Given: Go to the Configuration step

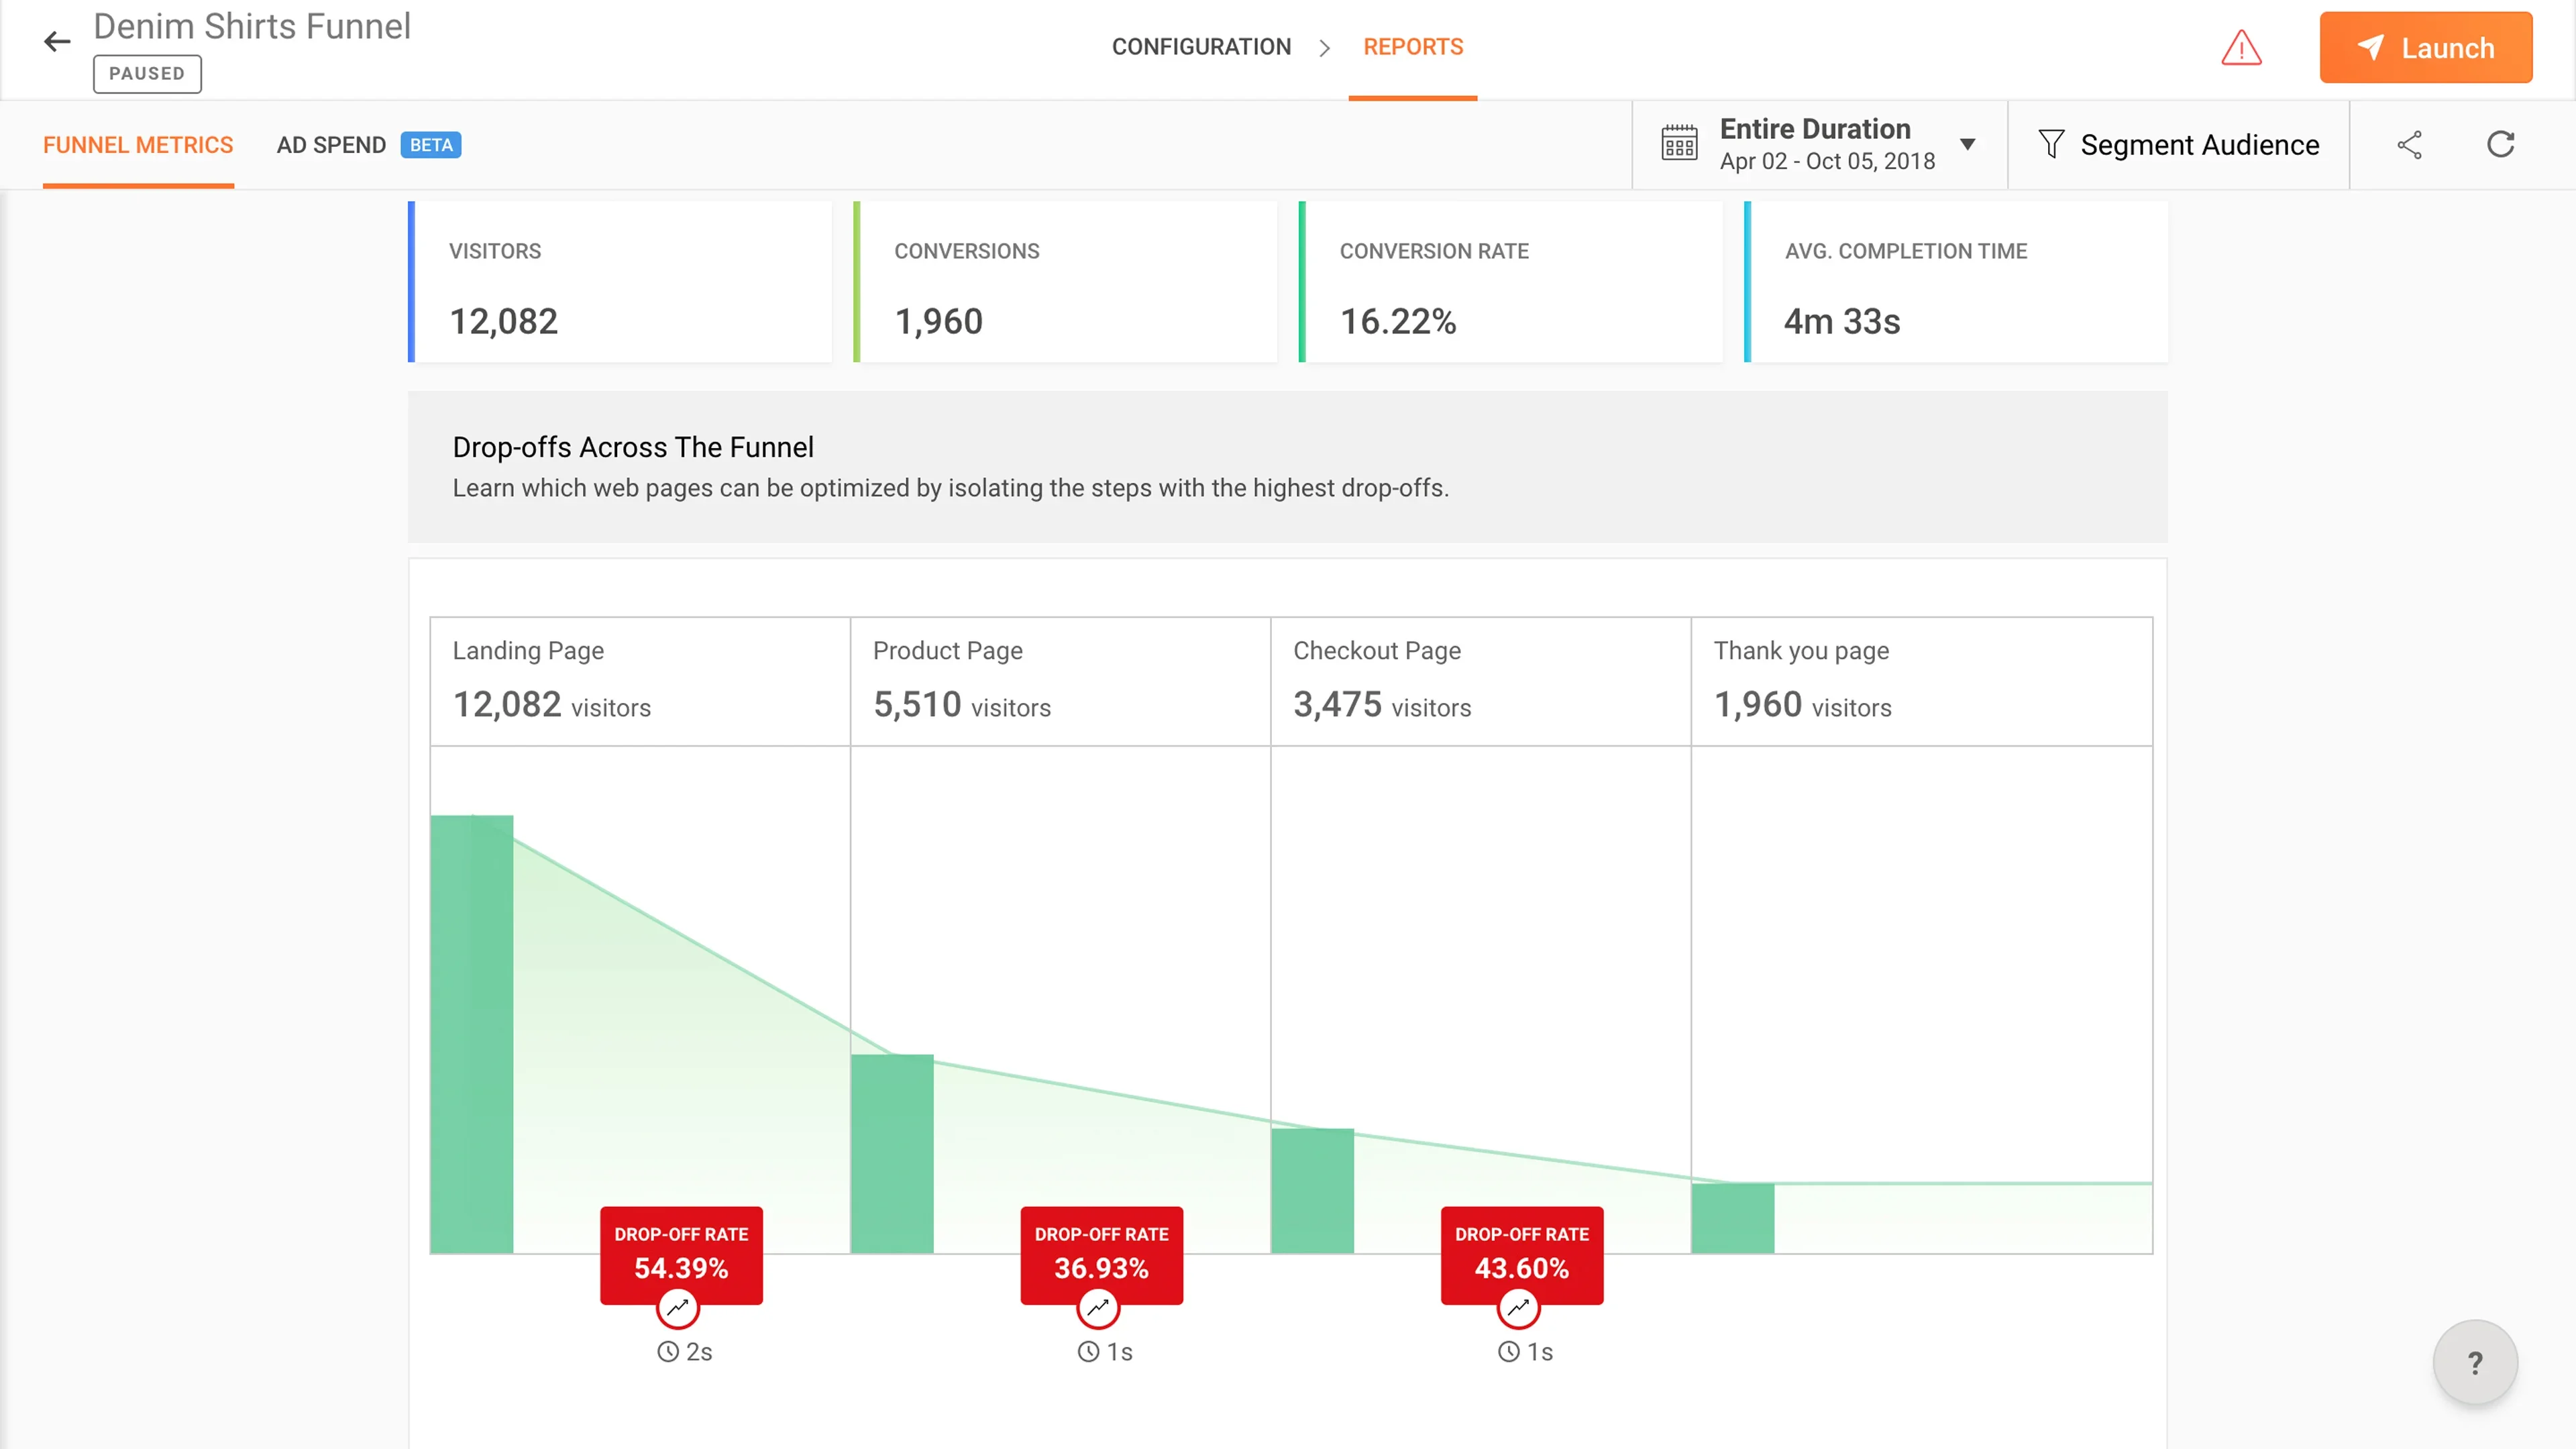Looking at the screenshot, I should pyautogui.click(x=1201, y=47).
